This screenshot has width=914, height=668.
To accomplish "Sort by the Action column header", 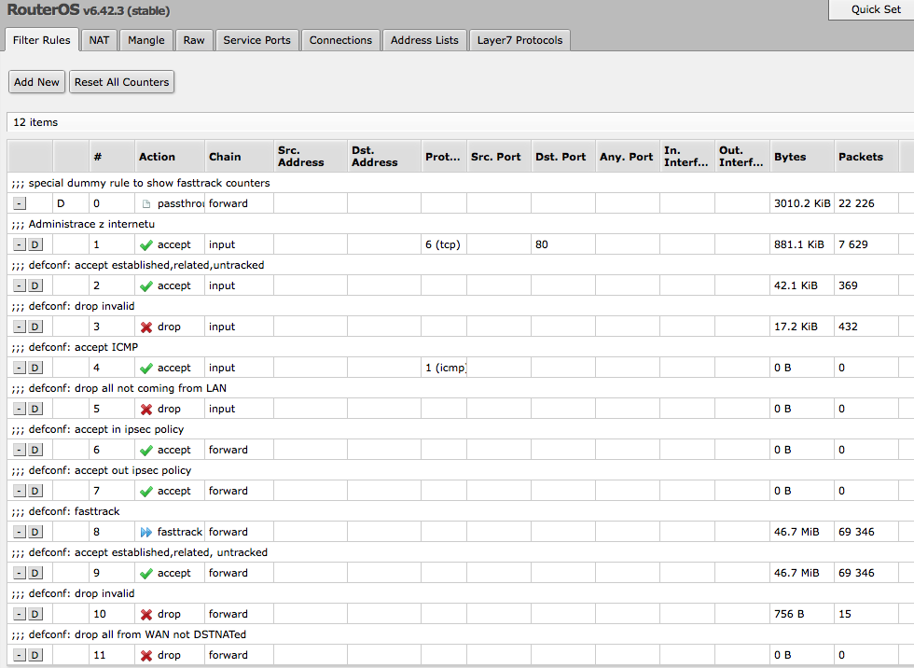I will 170,156.
